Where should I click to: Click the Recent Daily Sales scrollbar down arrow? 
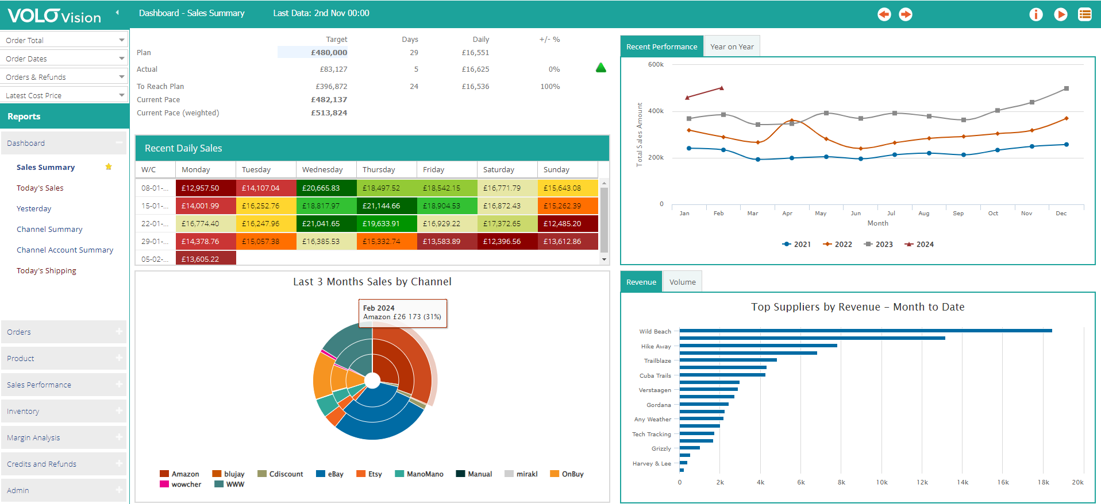point(604,259)
